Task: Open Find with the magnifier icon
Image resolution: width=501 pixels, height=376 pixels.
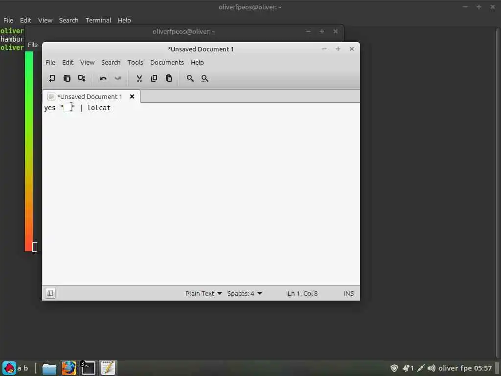Action: (190, 78)
